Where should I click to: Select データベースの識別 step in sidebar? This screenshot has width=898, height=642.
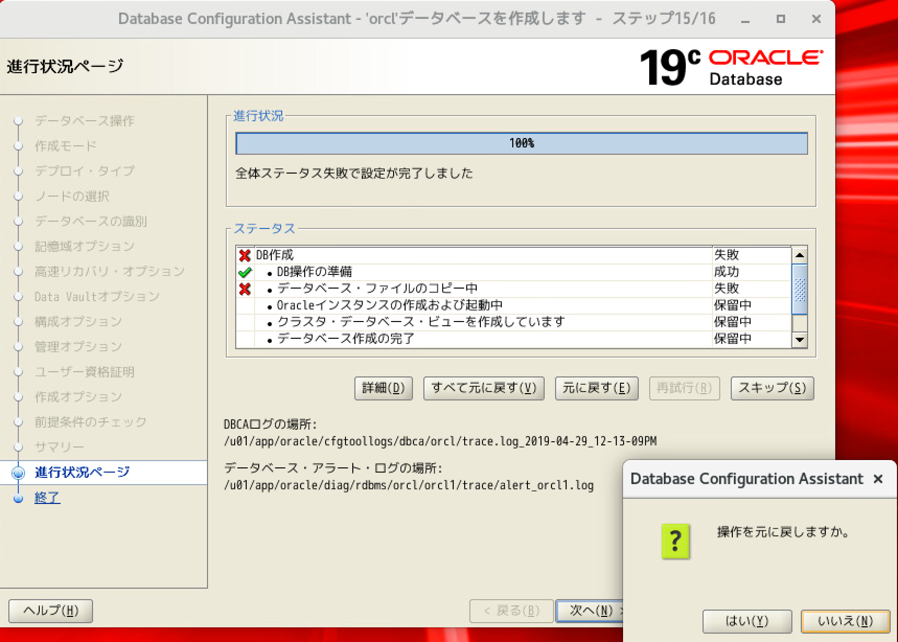click(91, 221)
